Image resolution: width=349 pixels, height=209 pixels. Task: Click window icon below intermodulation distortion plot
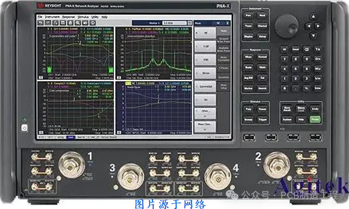[119, 78]
